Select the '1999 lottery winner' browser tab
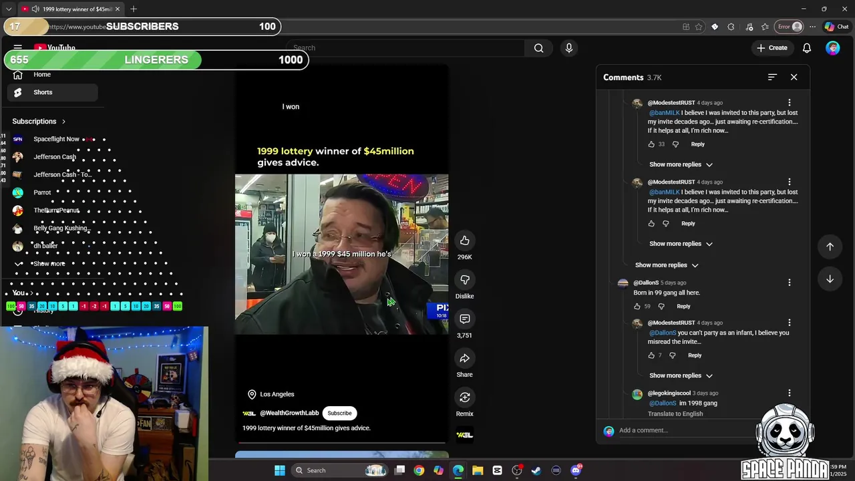 point(71,9)
